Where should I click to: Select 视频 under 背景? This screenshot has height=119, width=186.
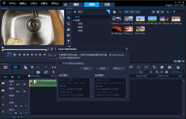80,31
